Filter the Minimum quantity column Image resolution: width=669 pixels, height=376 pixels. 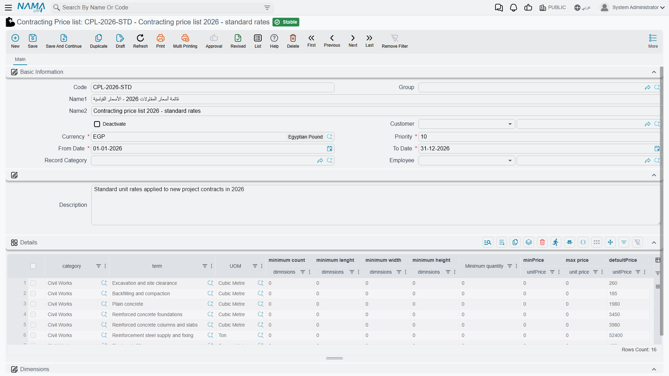click(x=510, y=266)
